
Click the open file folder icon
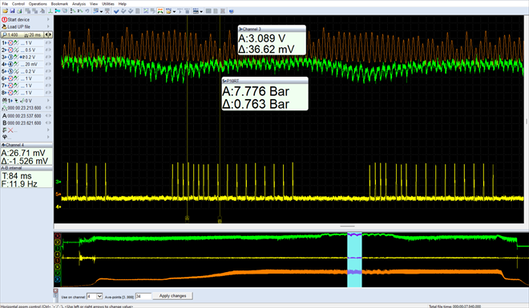click(6, 11)
